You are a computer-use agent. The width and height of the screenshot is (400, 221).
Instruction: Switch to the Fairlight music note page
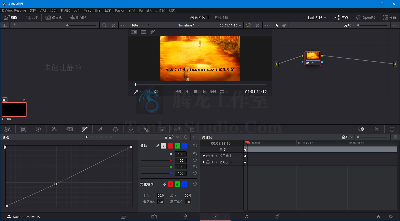tap(246, 217)
